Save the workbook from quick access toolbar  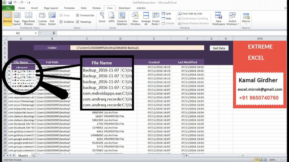(10, 3)
